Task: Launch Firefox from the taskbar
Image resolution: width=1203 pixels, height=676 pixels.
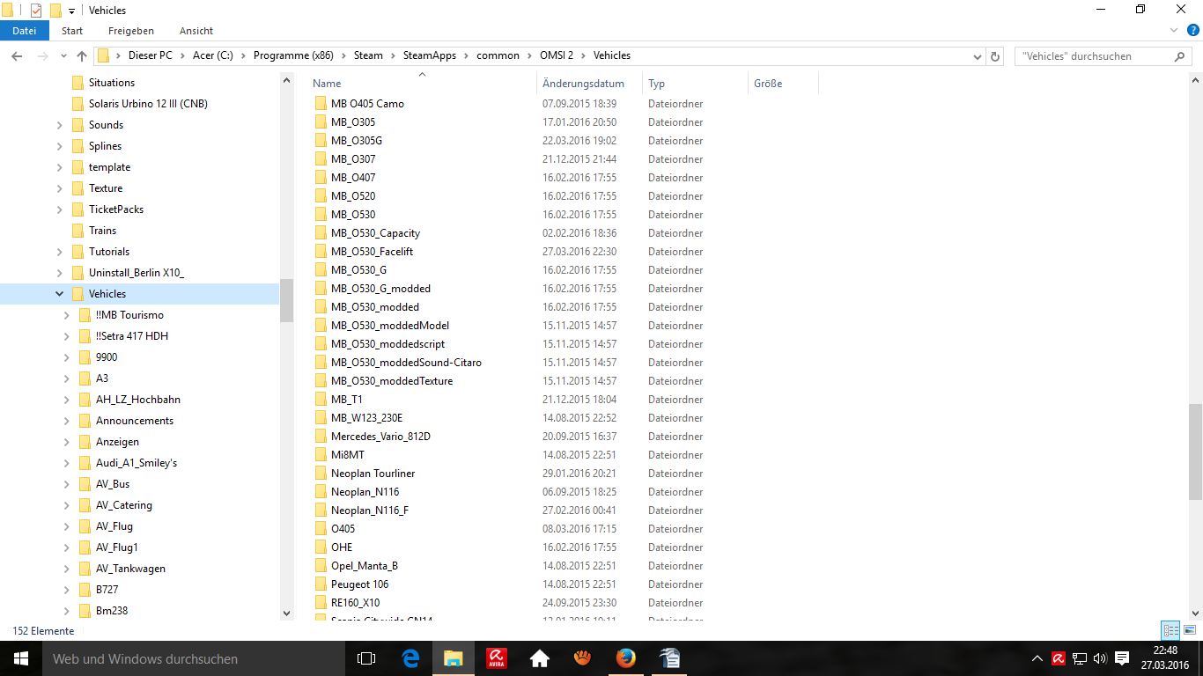Action: point(626,658)
